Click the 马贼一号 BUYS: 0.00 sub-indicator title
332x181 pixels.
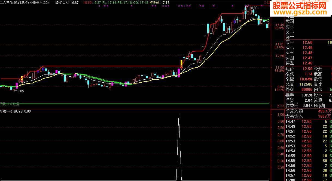pyautogui.click(x=15, y=111)
